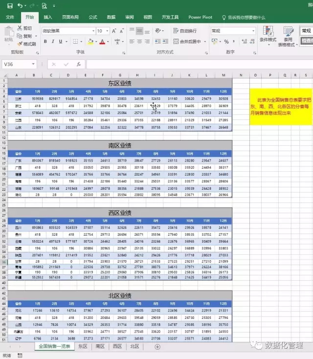Toggle Bold formatting
Screen dimensions: 313x359
point(45,42)
